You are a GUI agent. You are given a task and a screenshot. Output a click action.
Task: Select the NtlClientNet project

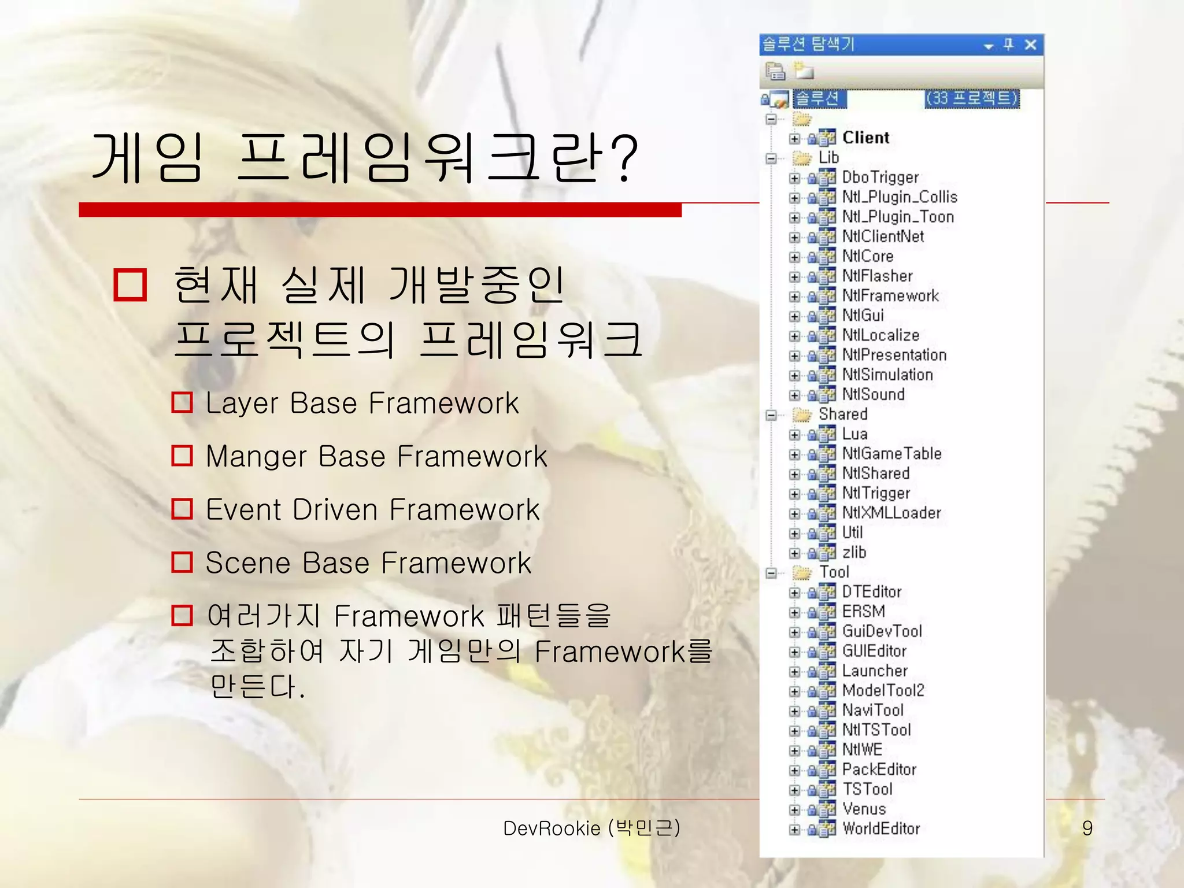(883, 236)
